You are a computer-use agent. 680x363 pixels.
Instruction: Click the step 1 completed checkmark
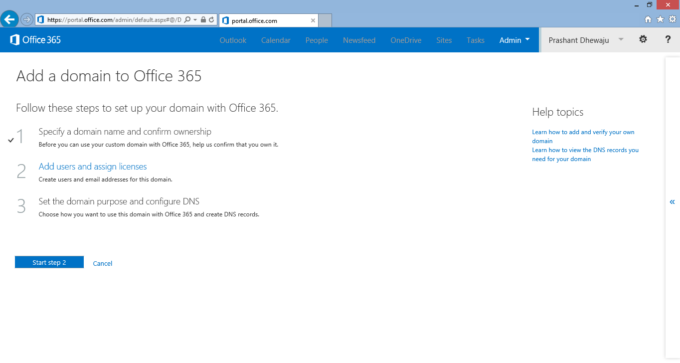[x=11, y=140]
